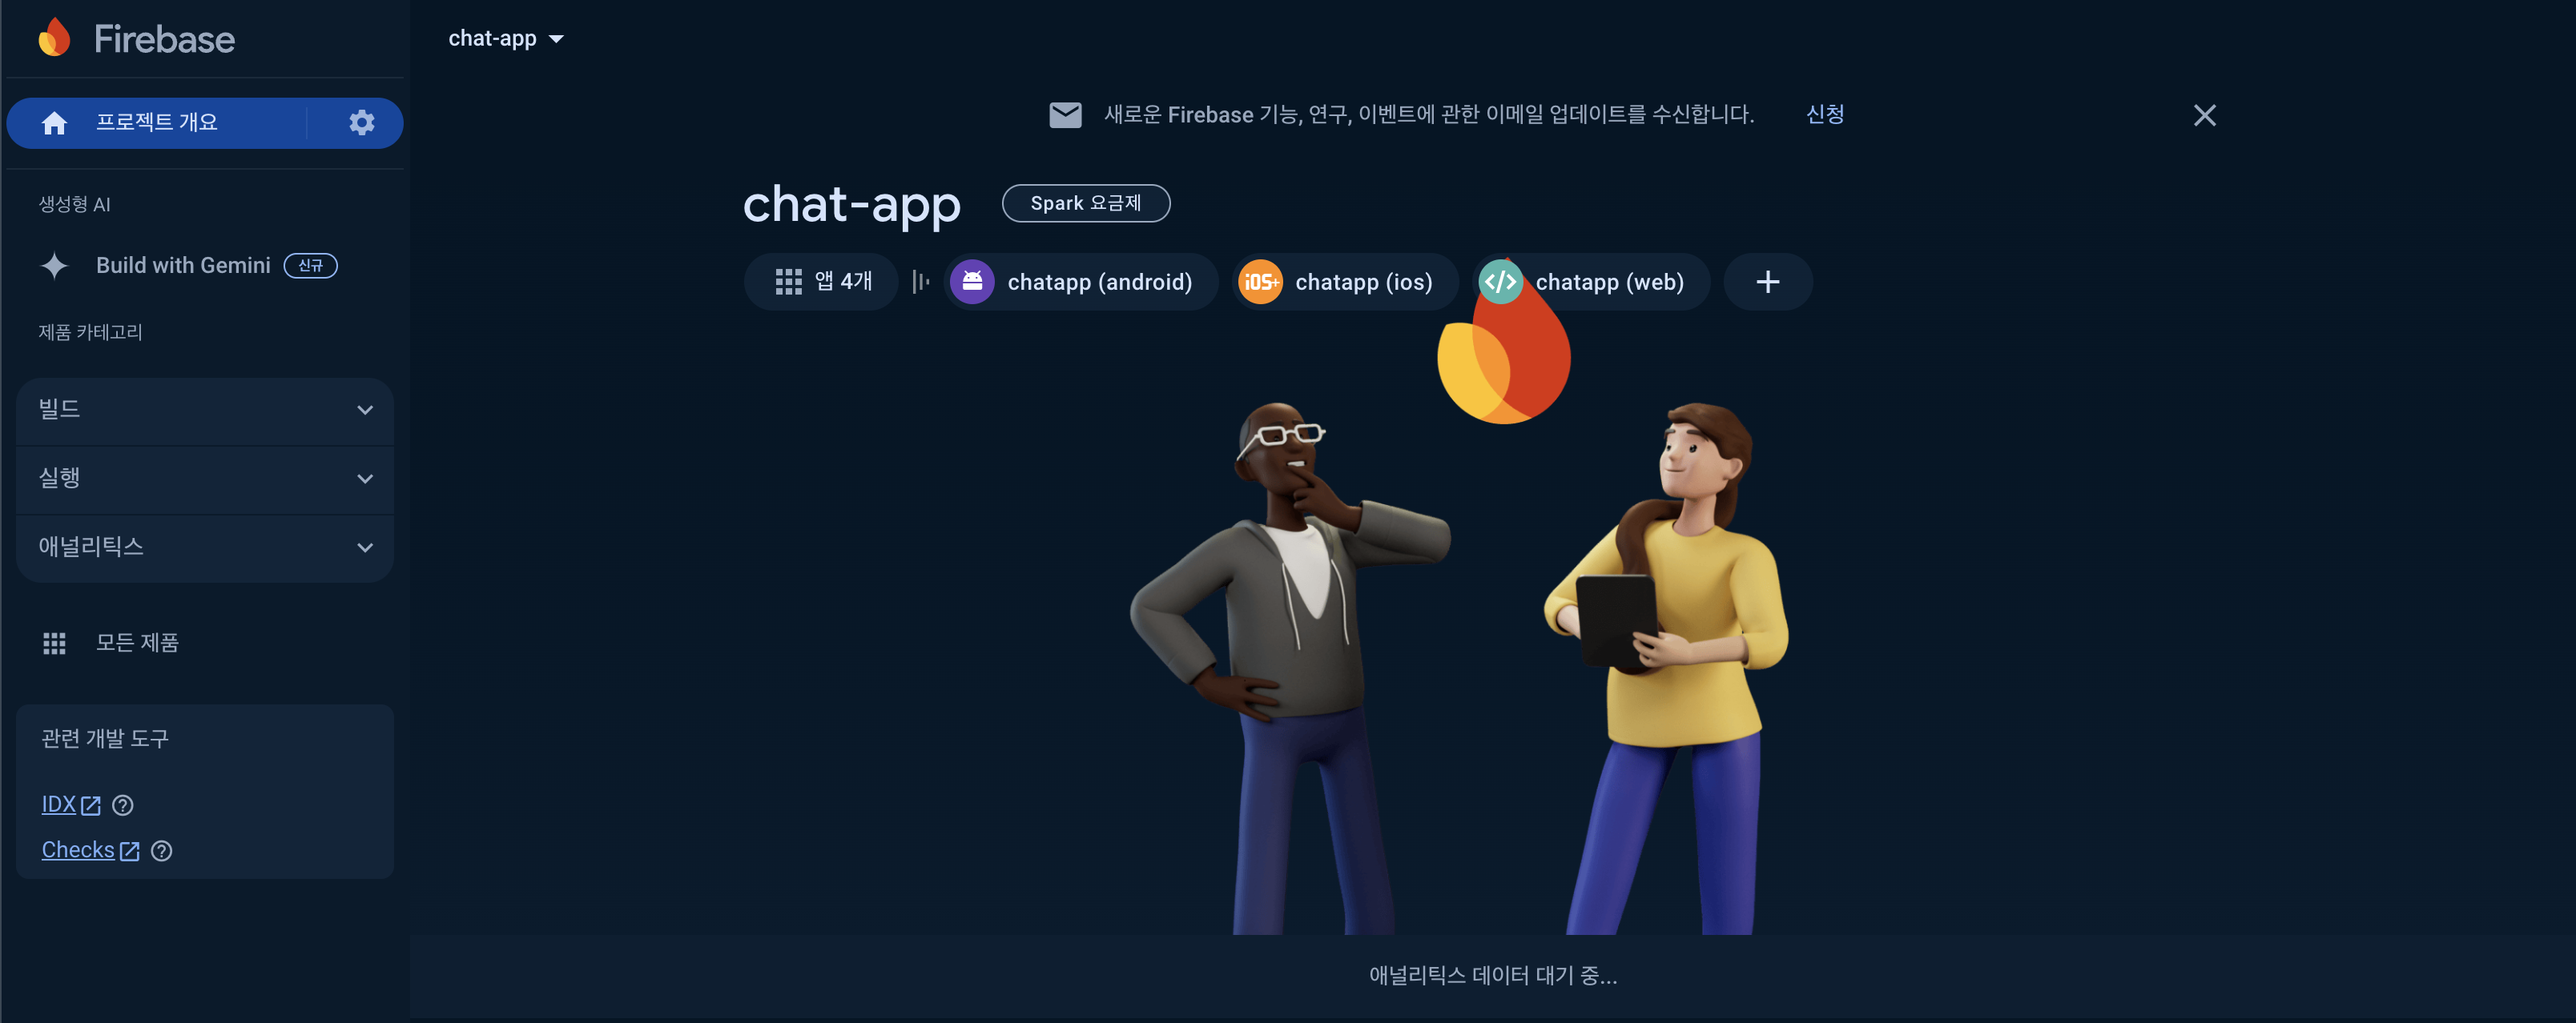The height and width of the screenshot is (1023, 2576).
Task: Expand the 애널리틱스 category
Action: point(204,548)
